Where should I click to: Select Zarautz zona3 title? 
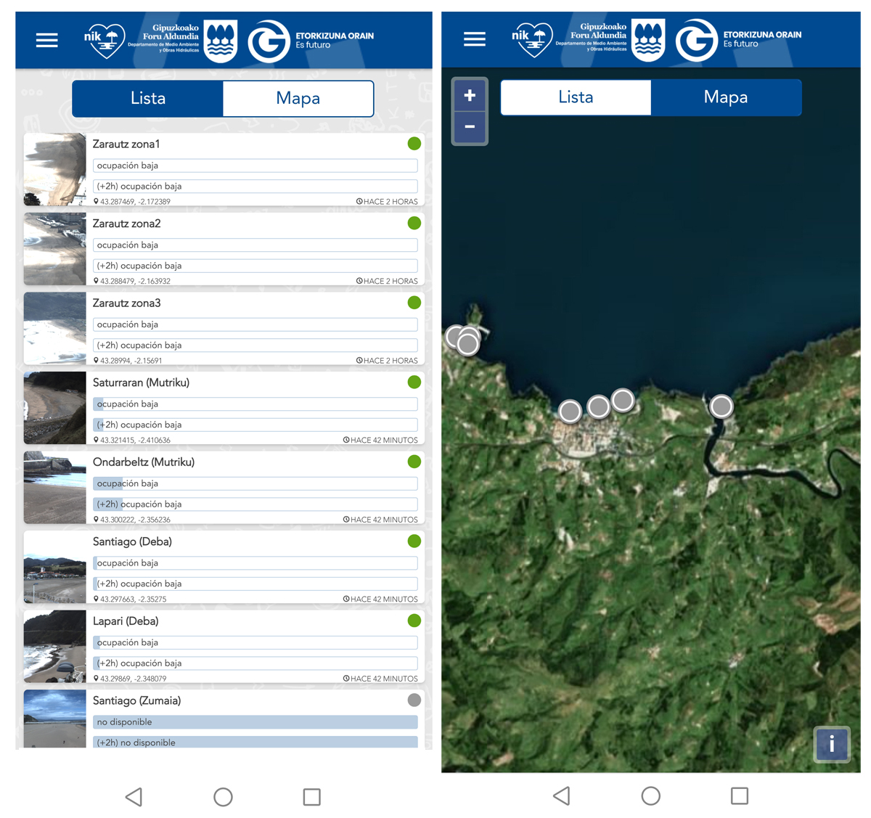click(127, 303)
